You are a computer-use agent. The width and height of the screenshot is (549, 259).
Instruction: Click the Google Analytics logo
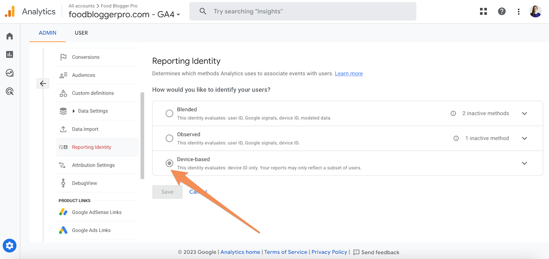10,11
